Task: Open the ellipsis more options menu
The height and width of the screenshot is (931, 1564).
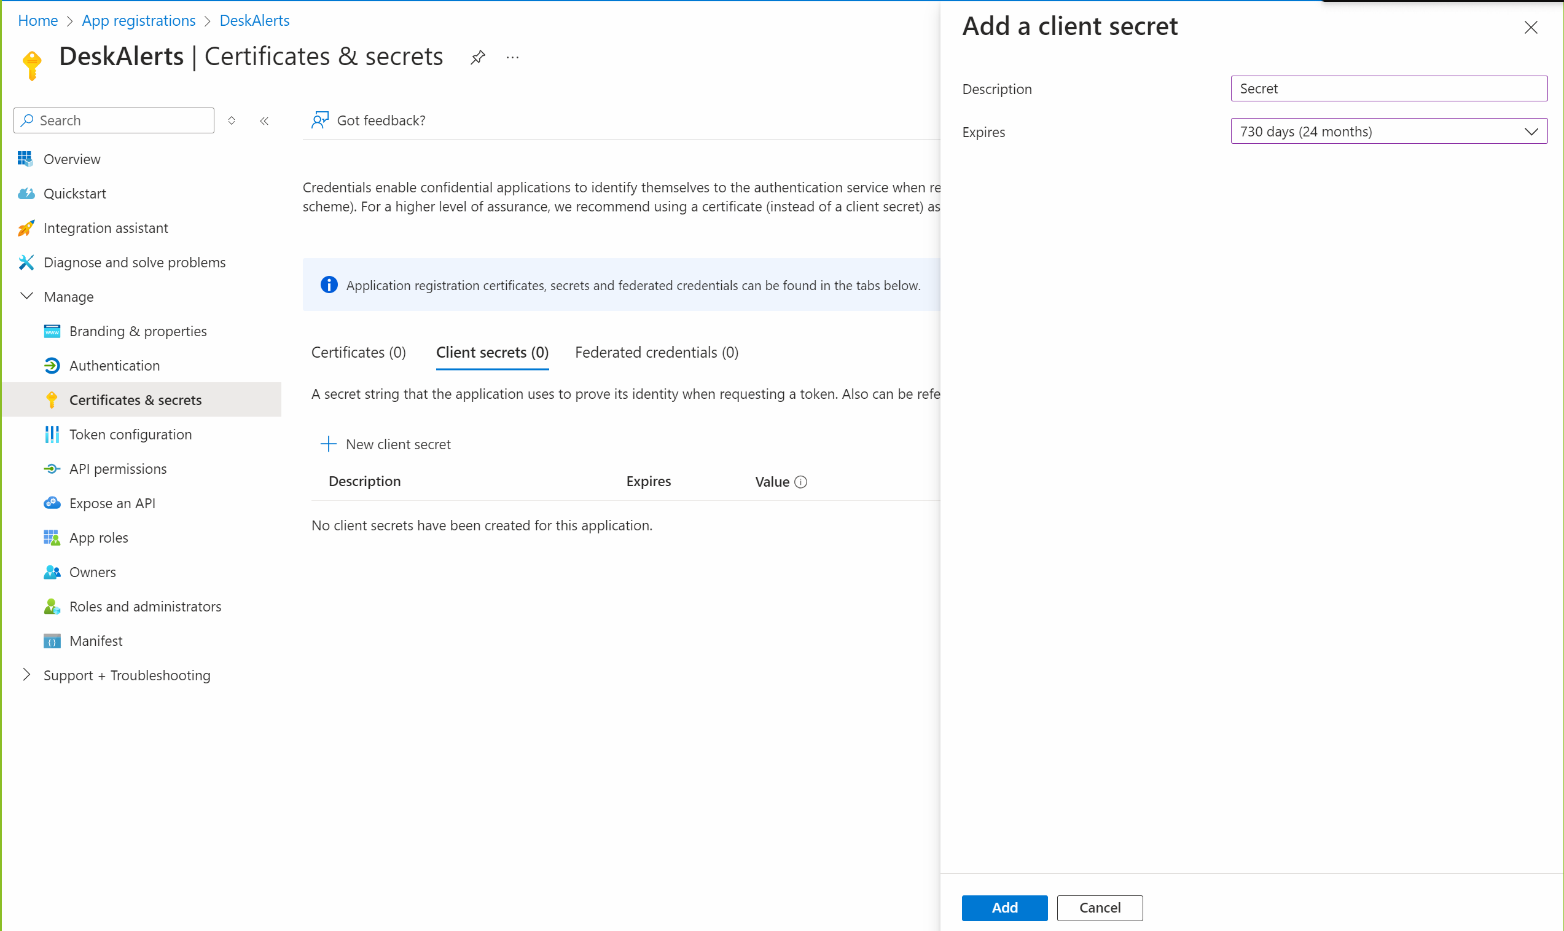Action: point(512,57)
